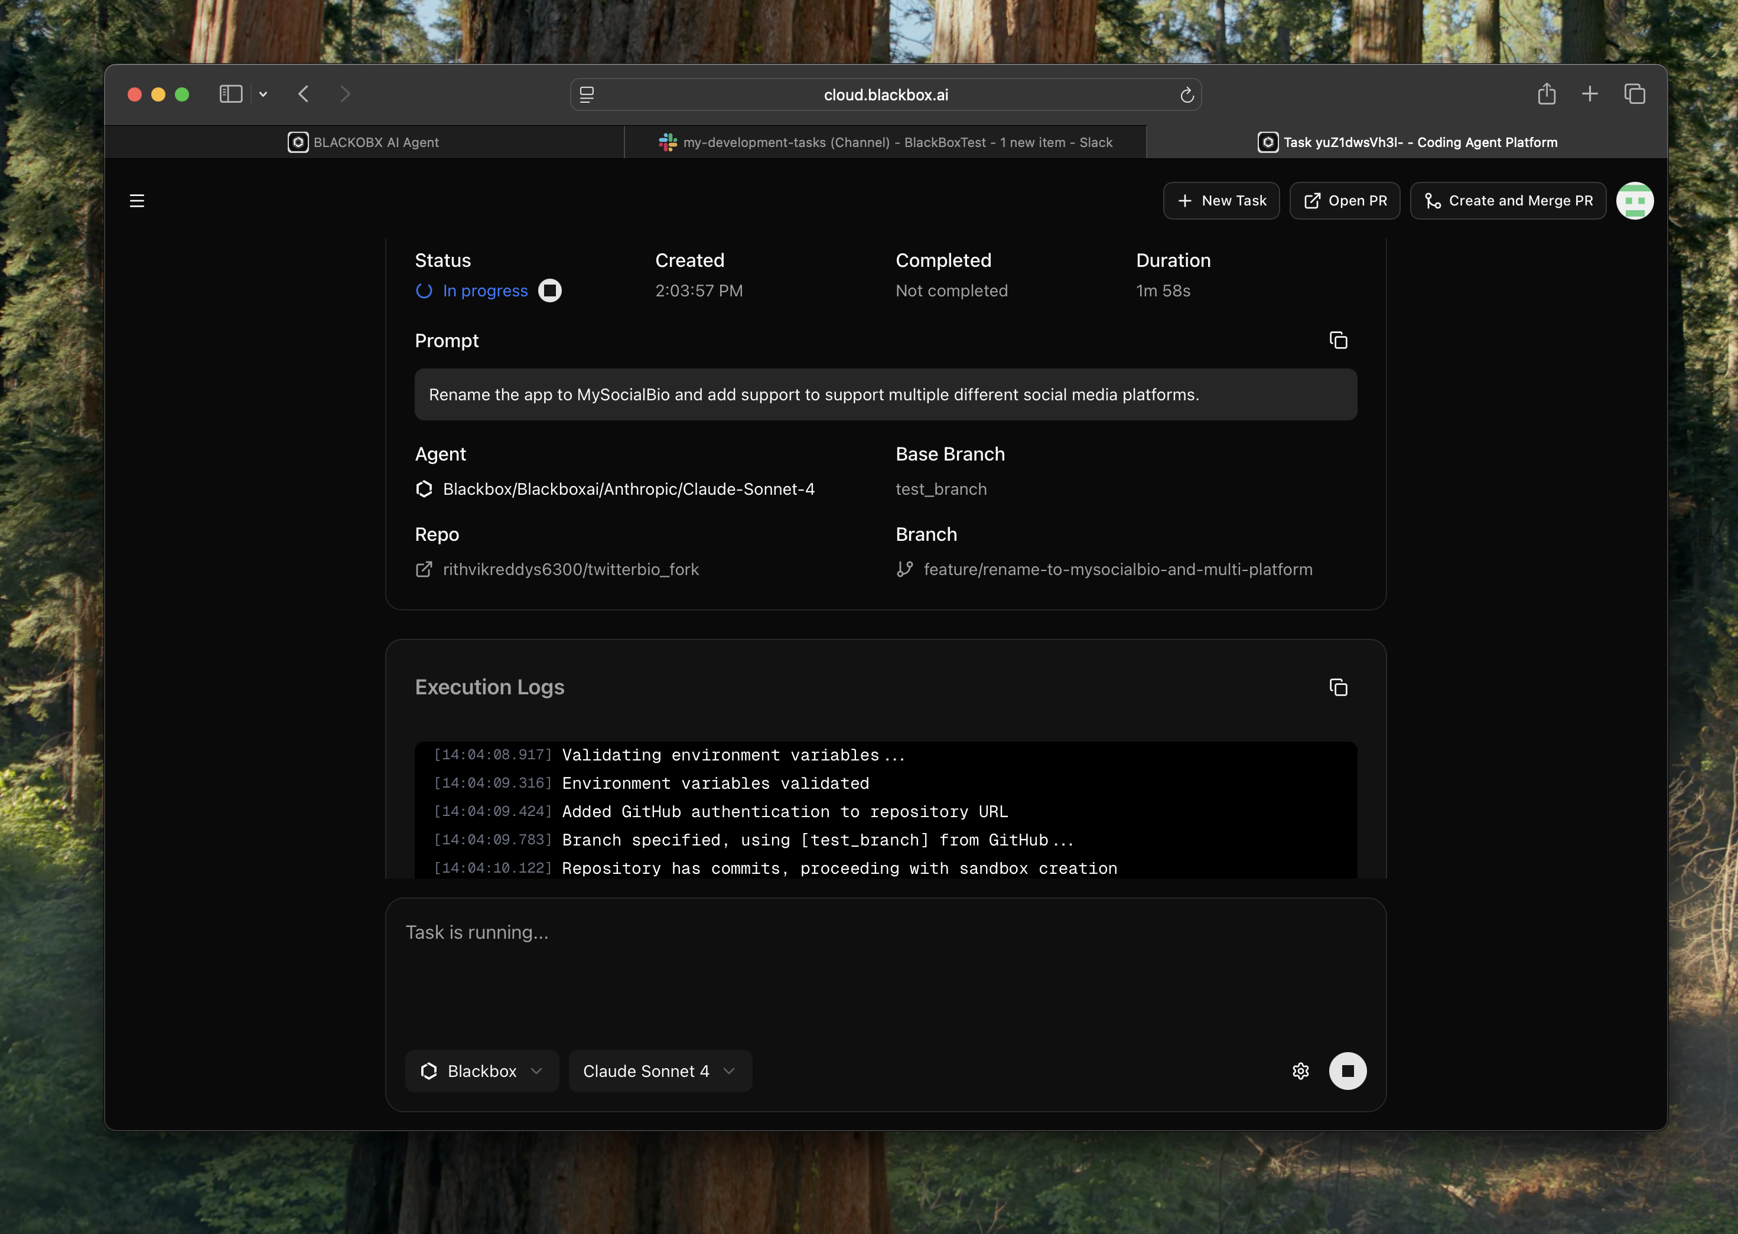Expand the sidebar options chevron in Safari
The image size is (1738, 1234).
pyautogui.click(x=263, y=94)
